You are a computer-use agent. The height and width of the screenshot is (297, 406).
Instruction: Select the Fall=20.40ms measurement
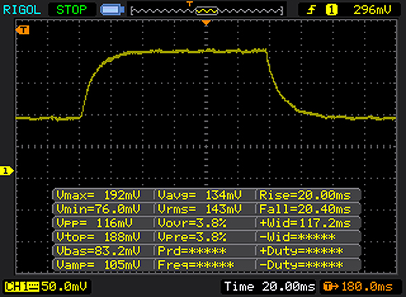point(305,209)
